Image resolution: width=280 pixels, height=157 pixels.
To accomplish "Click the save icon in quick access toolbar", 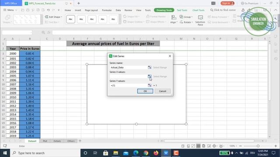I will pos(28,10).
